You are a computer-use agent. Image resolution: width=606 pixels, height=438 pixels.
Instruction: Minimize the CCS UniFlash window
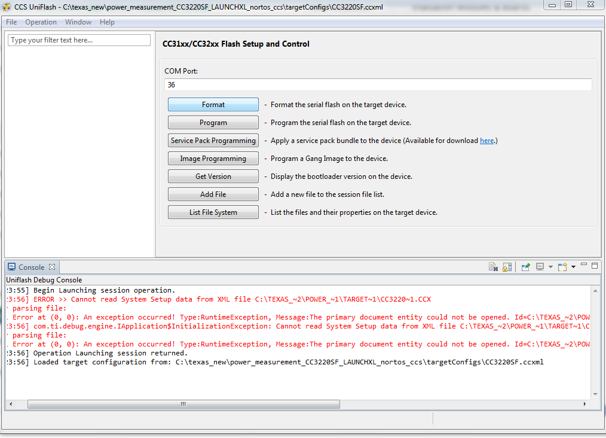tap(552, 5)
